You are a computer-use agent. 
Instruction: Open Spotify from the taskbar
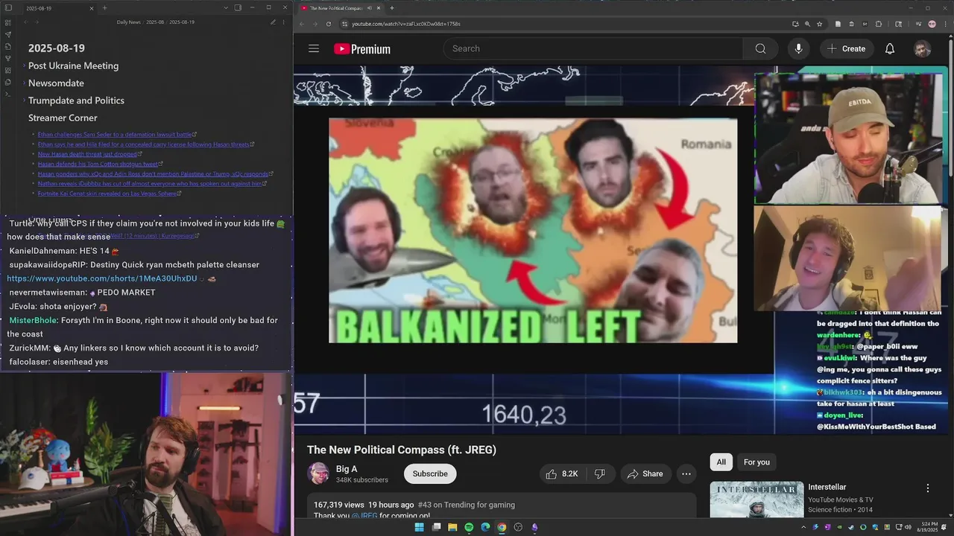click(x=469, y=527)
